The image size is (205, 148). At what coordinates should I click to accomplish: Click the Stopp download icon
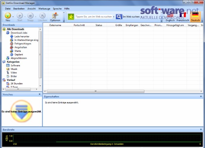(30, 15)
